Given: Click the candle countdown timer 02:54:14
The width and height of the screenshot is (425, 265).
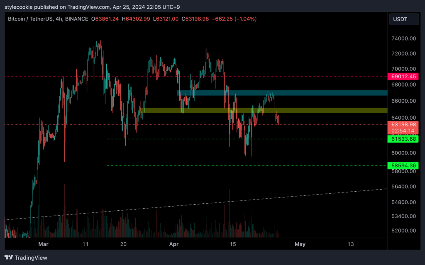Looking at the screenshot, I should click(402, 130).
